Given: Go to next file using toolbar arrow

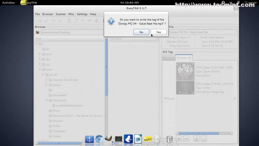Looking at the screenshot, I should click(53, 21).
